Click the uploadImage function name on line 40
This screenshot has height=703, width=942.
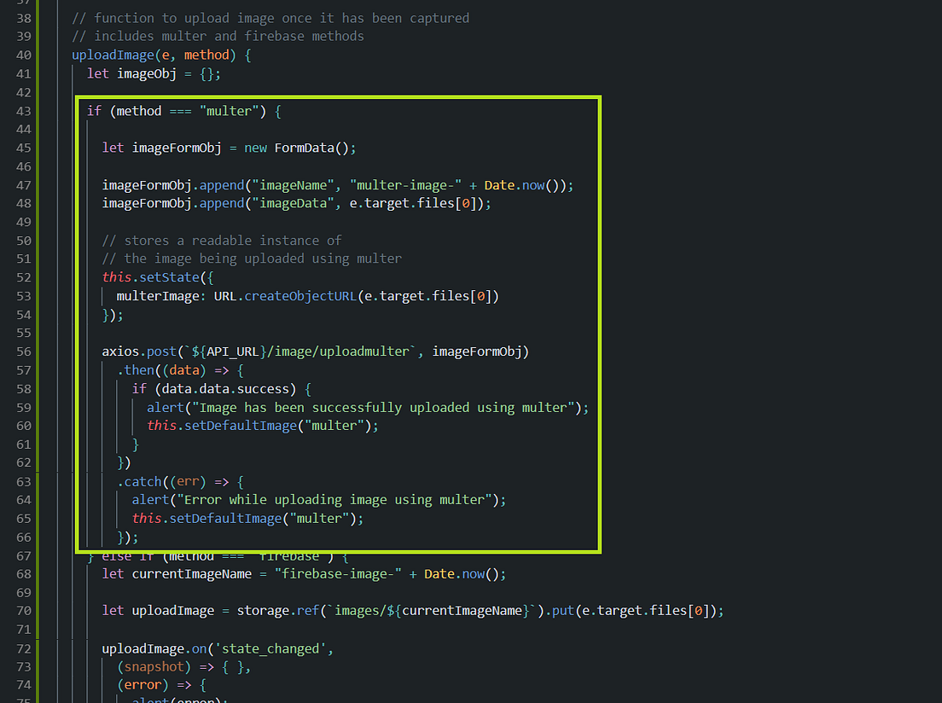point(111,55)
